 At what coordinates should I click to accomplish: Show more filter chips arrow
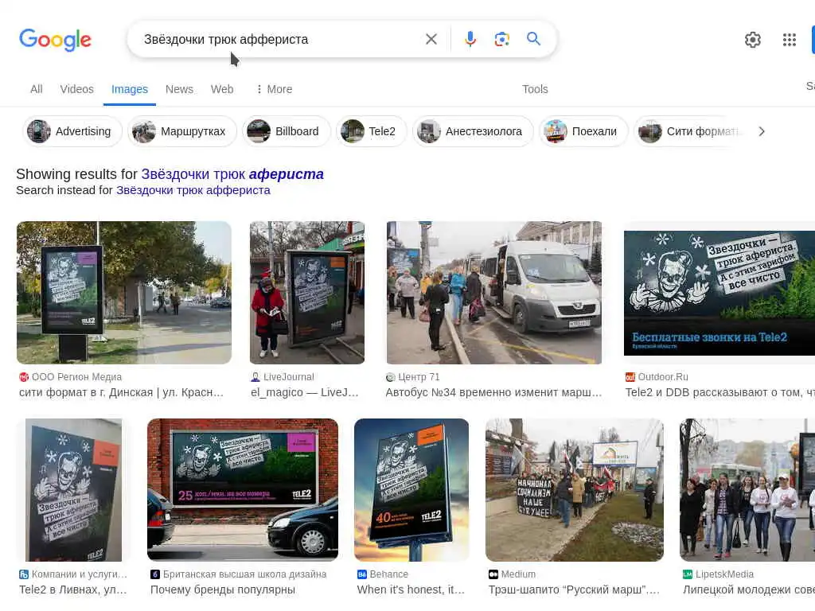(762, 131)
